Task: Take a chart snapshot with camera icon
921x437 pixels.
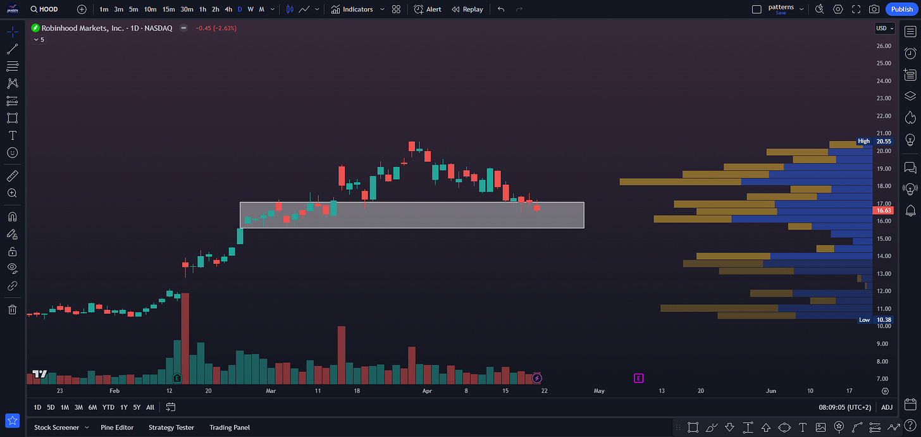Action: click(x=874, y=9)
